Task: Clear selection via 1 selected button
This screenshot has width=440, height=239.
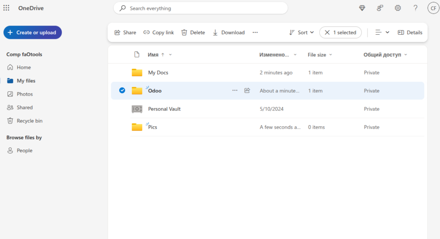Action: 340,33
